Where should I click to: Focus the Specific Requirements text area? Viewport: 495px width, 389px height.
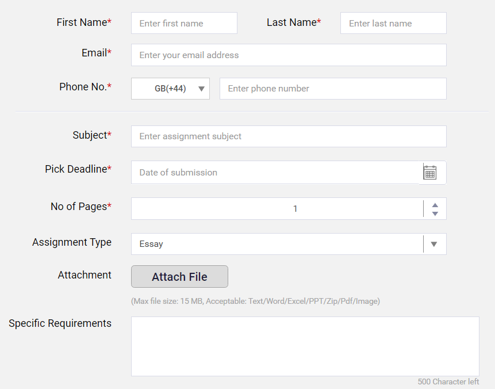tap(305, 346)
